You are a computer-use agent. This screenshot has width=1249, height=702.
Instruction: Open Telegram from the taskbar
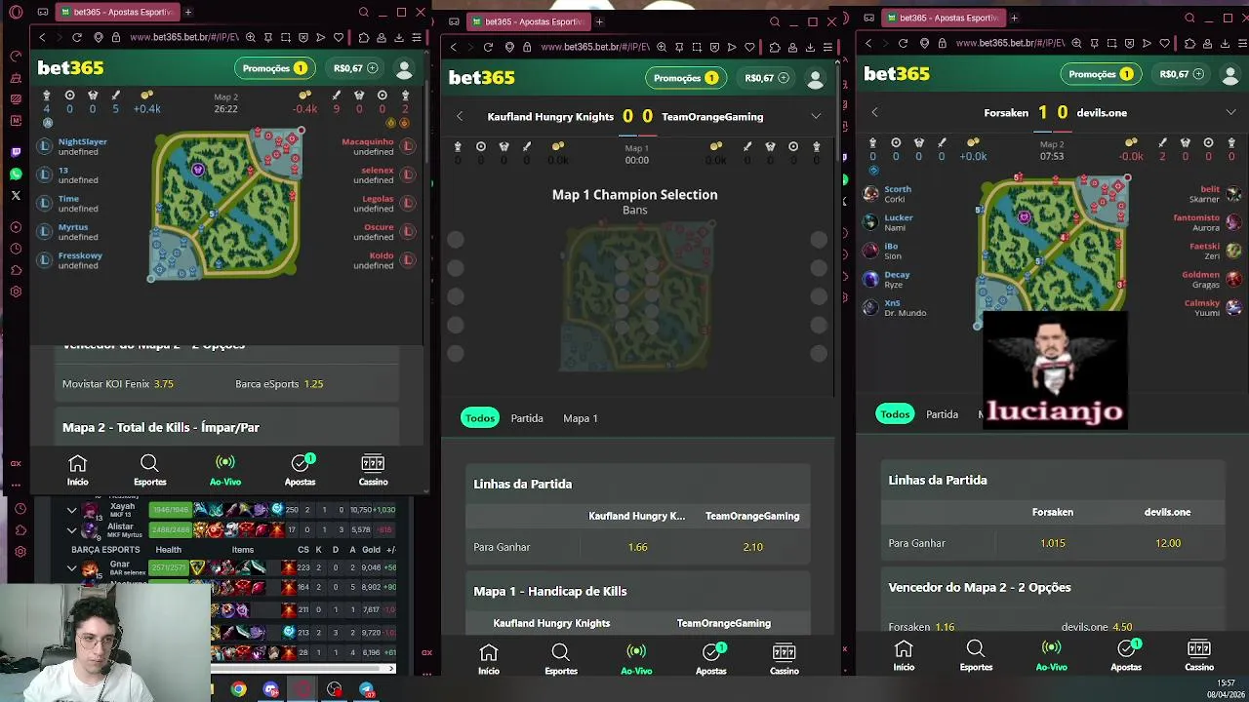pyautogui.click(x=367, y=690)
